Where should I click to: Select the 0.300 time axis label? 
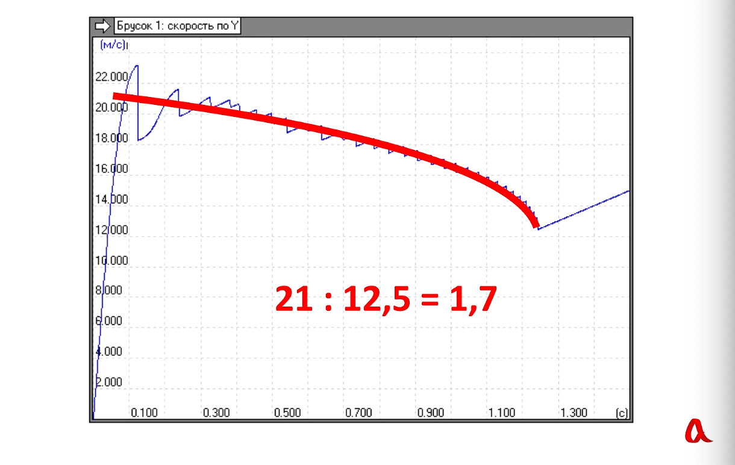pos(216,413)
